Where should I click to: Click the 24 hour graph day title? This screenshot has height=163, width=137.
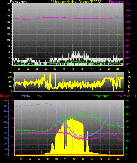[x=76, y=2]
